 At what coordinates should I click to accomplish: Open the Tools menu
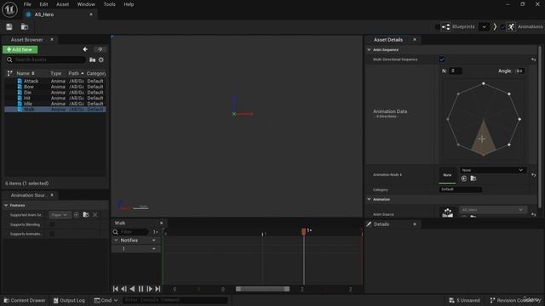[x=110, y=4]
